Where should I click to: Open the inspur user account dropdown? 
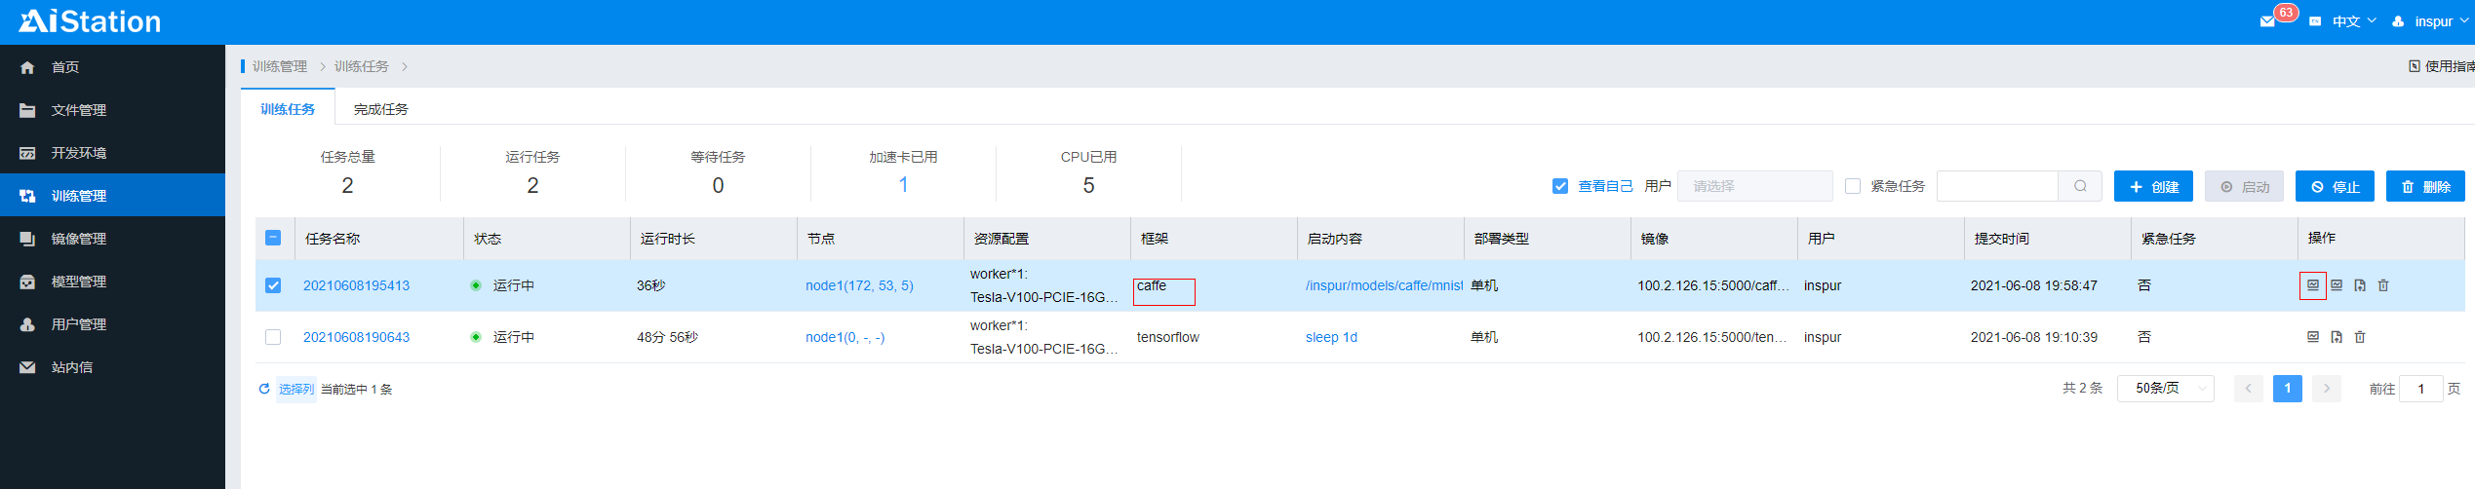pos(2432,21)
